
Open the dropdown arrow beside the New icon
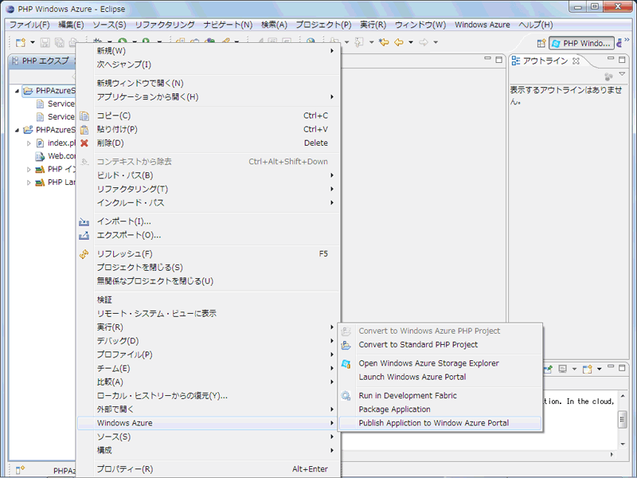click(33, 42)
